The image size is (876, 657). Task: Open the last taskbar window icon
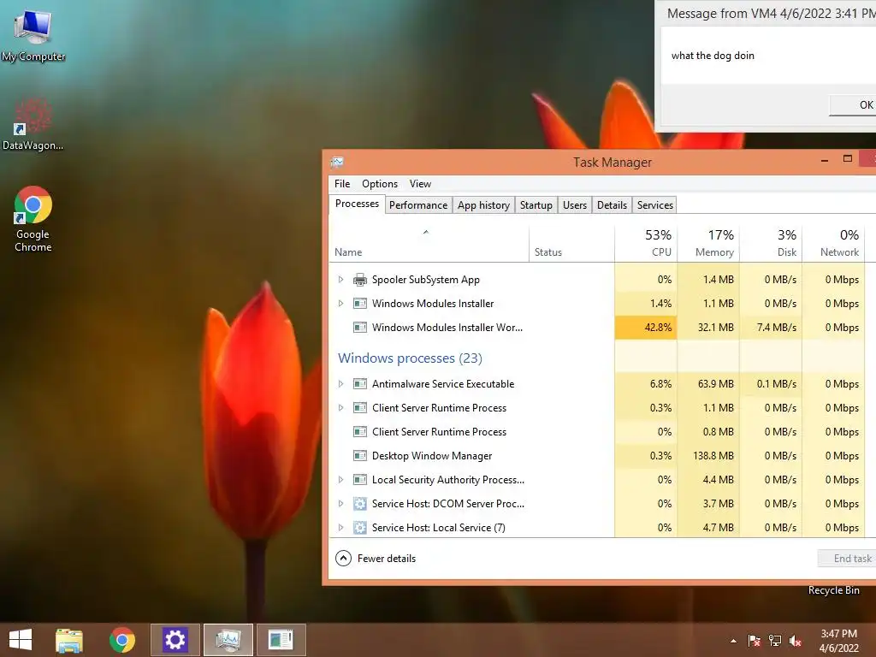(x=281, y=640)
